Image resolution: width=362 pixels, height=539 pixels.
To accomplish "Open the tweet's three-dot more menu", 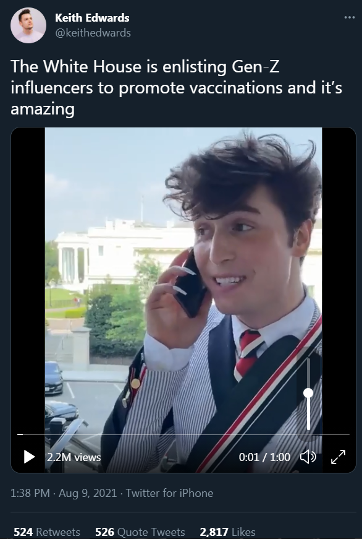I will point(349,17).
